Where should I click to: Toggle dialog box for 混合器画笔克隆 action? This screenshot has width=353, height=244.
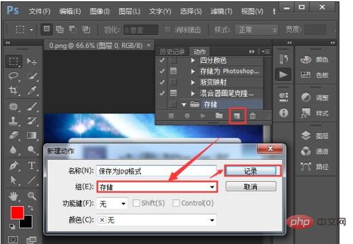(173, 93)
